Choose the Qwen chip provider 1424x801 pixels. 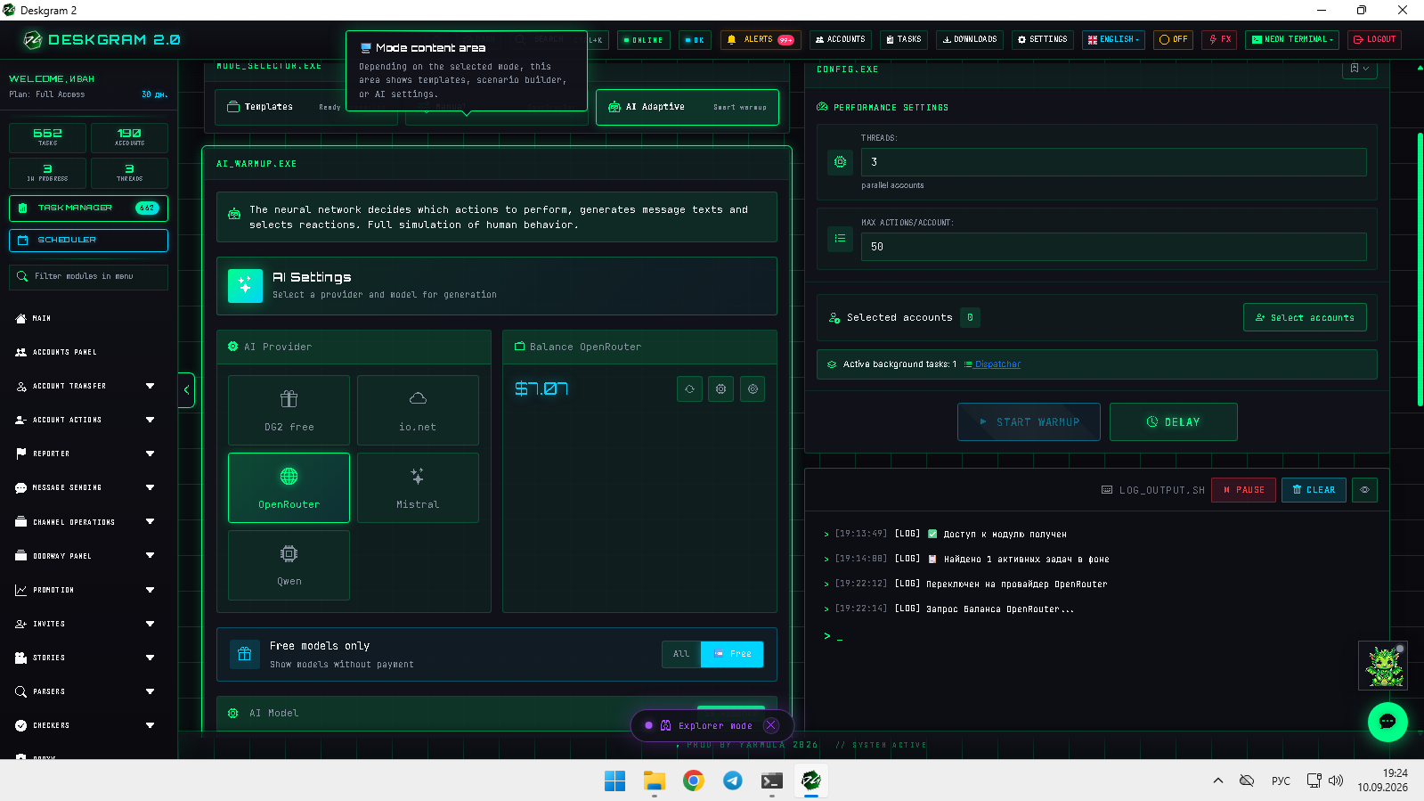point(289,565)
